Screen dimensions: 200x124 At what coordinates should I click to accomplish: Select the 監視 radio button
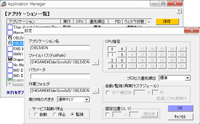coord(72,114)
